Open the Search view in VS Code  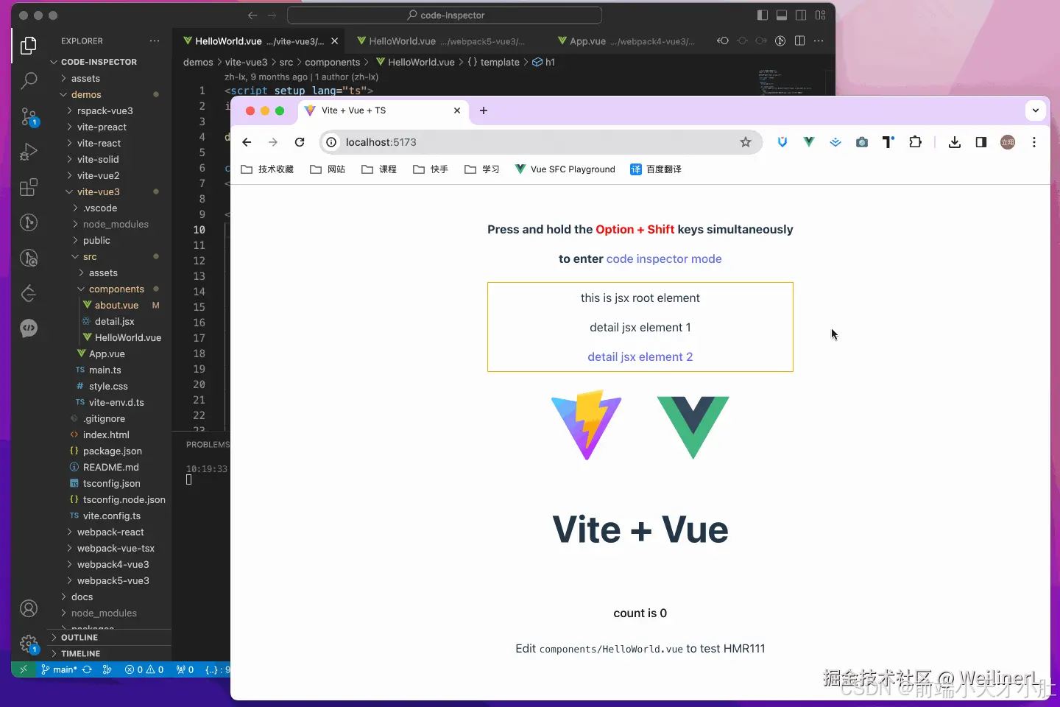(29, 80)
